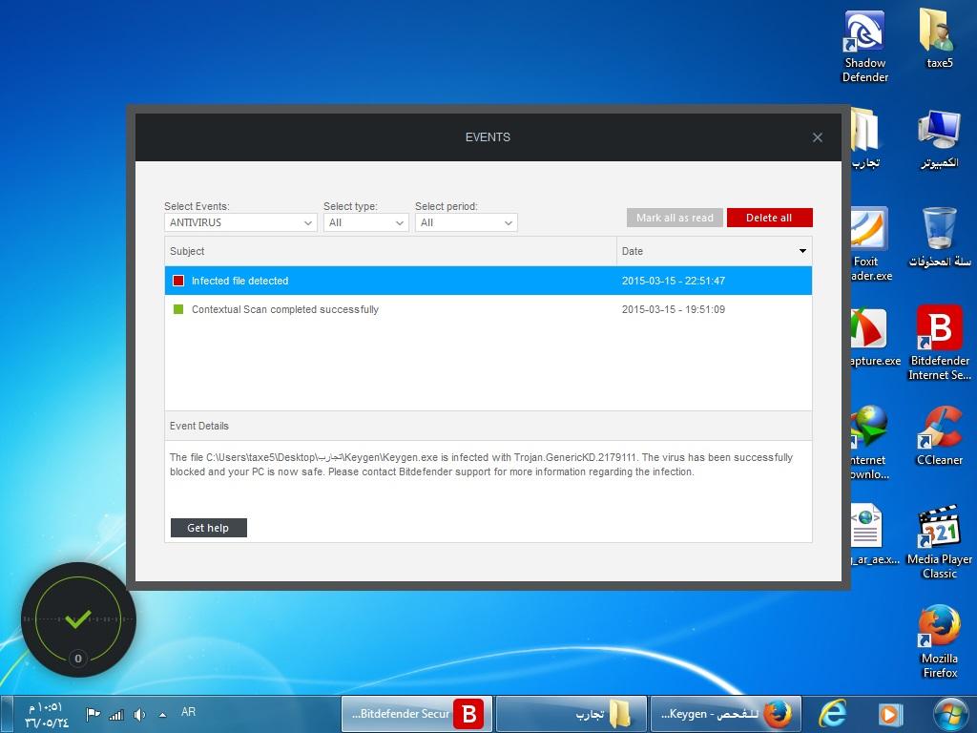This screenshot has width=977, height=733.
Task: Click the date 2015-03-15 - 19:51:09
Action: click(674, 309)
